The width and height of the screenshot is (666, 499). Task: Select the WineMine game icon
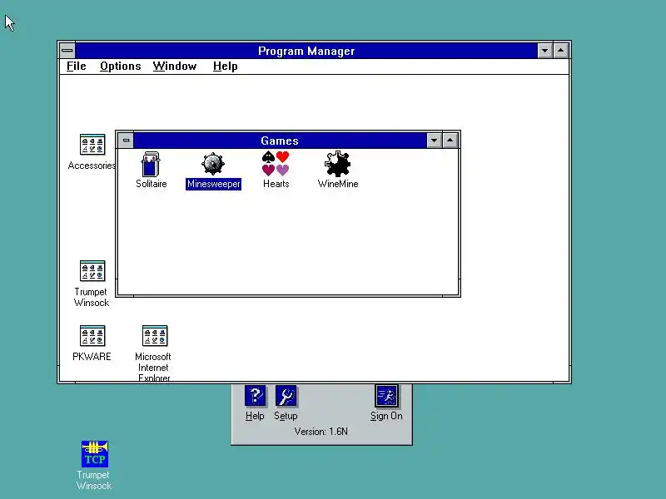tap(338, 164)
